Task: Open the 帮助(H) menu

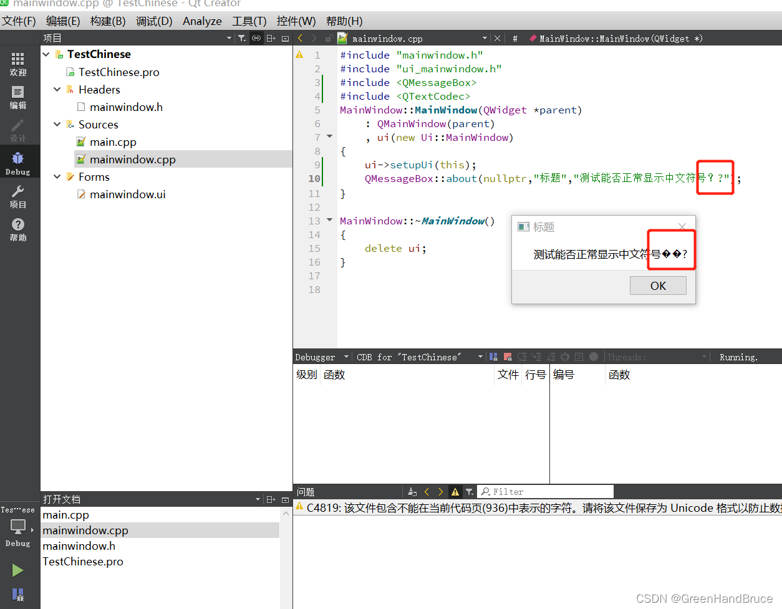Action: (x=344, y=21)
